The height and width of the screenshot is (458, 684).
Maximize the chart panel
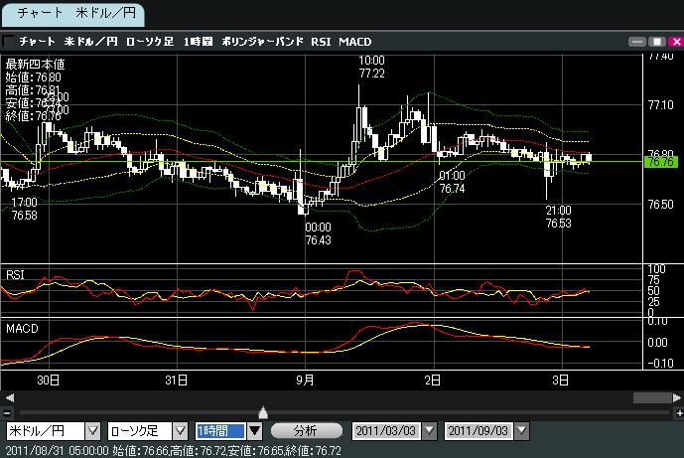pyautogui.click(x=656, y=42)
